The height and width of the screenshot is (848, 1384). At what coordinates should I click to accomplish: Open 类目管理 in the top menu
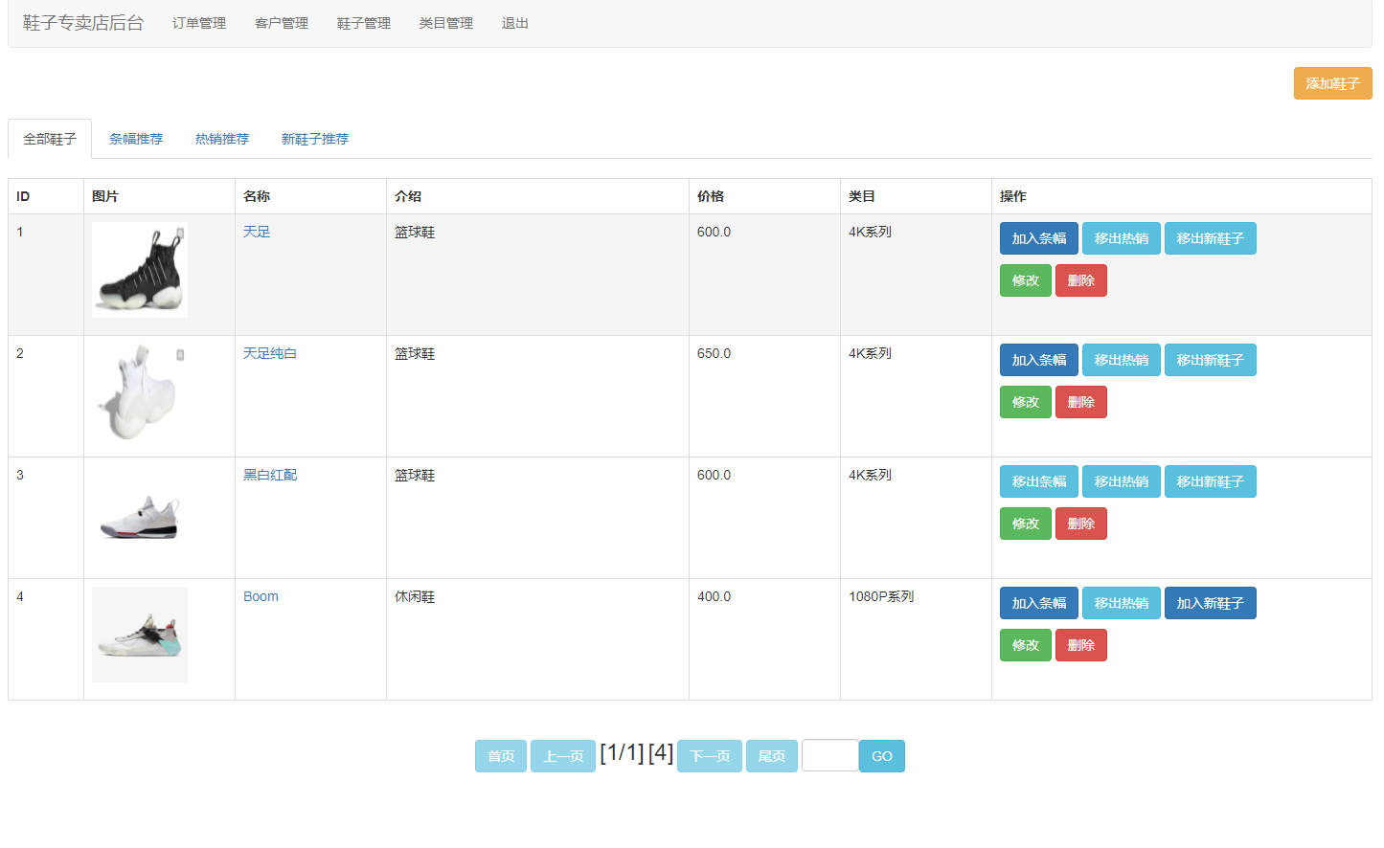pyautogui.click(x=445, y=23)
